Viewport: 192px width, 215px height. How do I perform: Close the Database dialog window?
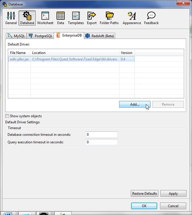(x=183, y=3)
